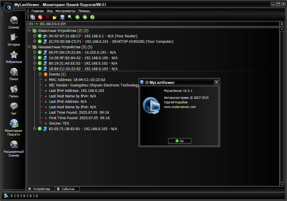Screen dimensions: 287x201
Task: Click the vertical scrollbar down arrow
Action: [x=282, y=184]
